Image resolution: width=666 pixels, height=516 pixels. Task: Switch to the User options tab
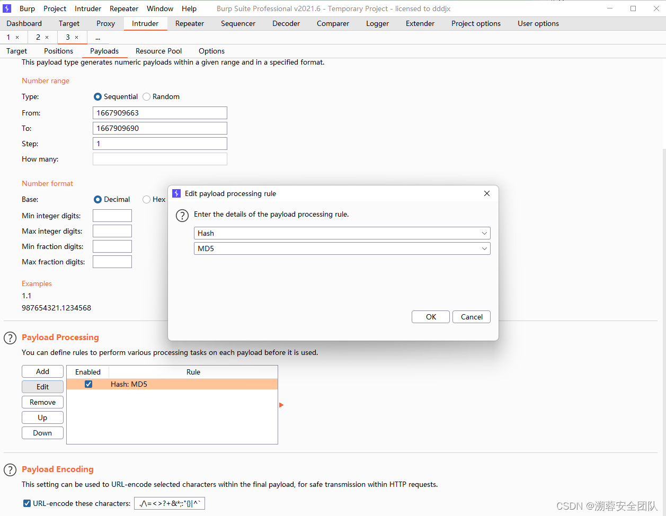[538, 23]
